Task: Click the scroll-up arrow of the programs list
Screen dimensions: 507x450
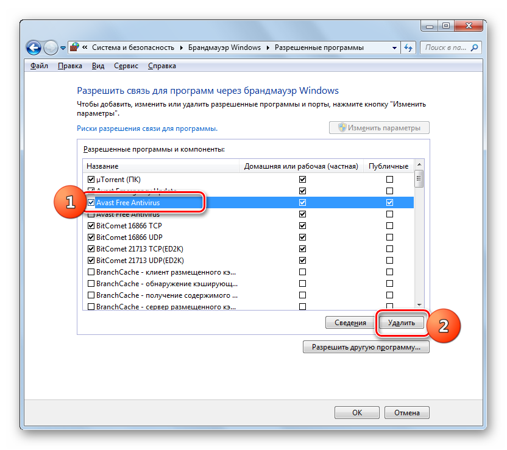Action: coord(419,166)
